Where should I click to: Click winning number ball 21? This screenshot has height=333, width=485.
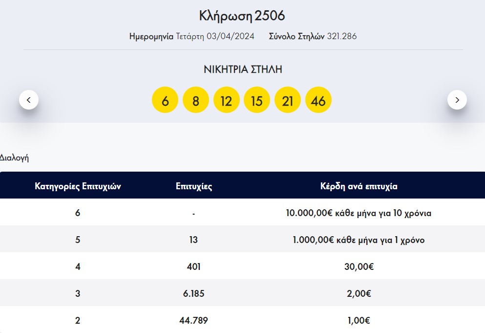(x=288, y=100)
